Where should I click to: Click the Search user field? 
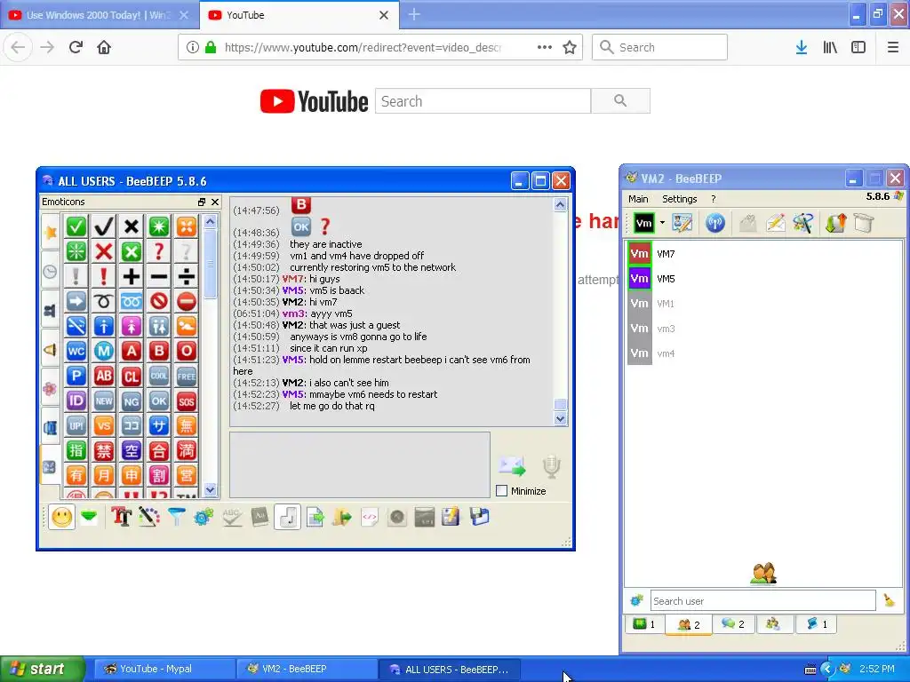coord(762,601)
